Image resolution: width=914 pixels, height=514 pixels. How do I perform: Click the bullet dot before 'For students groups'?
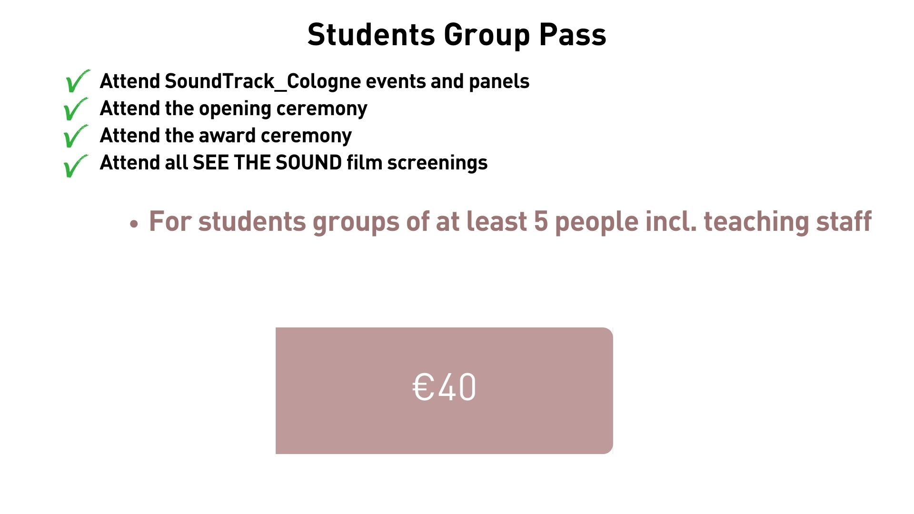pyautogui.click(x=134, y=224)
